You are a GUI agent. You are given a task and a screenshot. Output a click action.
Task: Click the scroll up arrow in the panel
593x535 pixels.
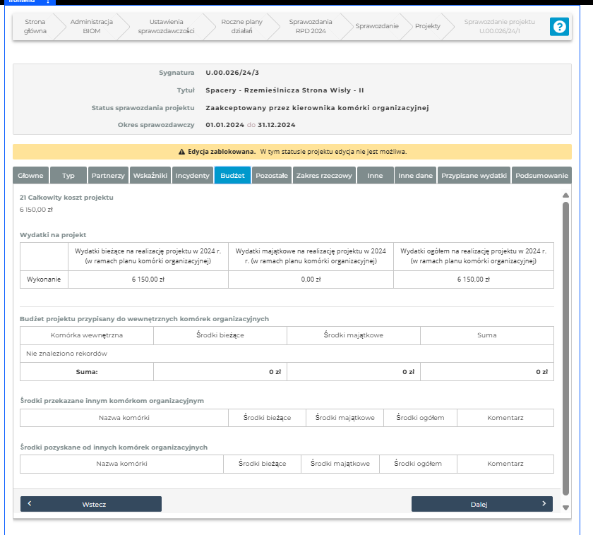point(565,196)
